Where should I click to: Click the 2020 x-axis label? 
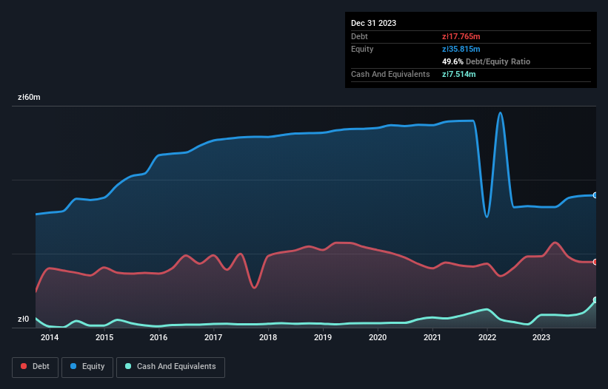click(x=378, y=337)
